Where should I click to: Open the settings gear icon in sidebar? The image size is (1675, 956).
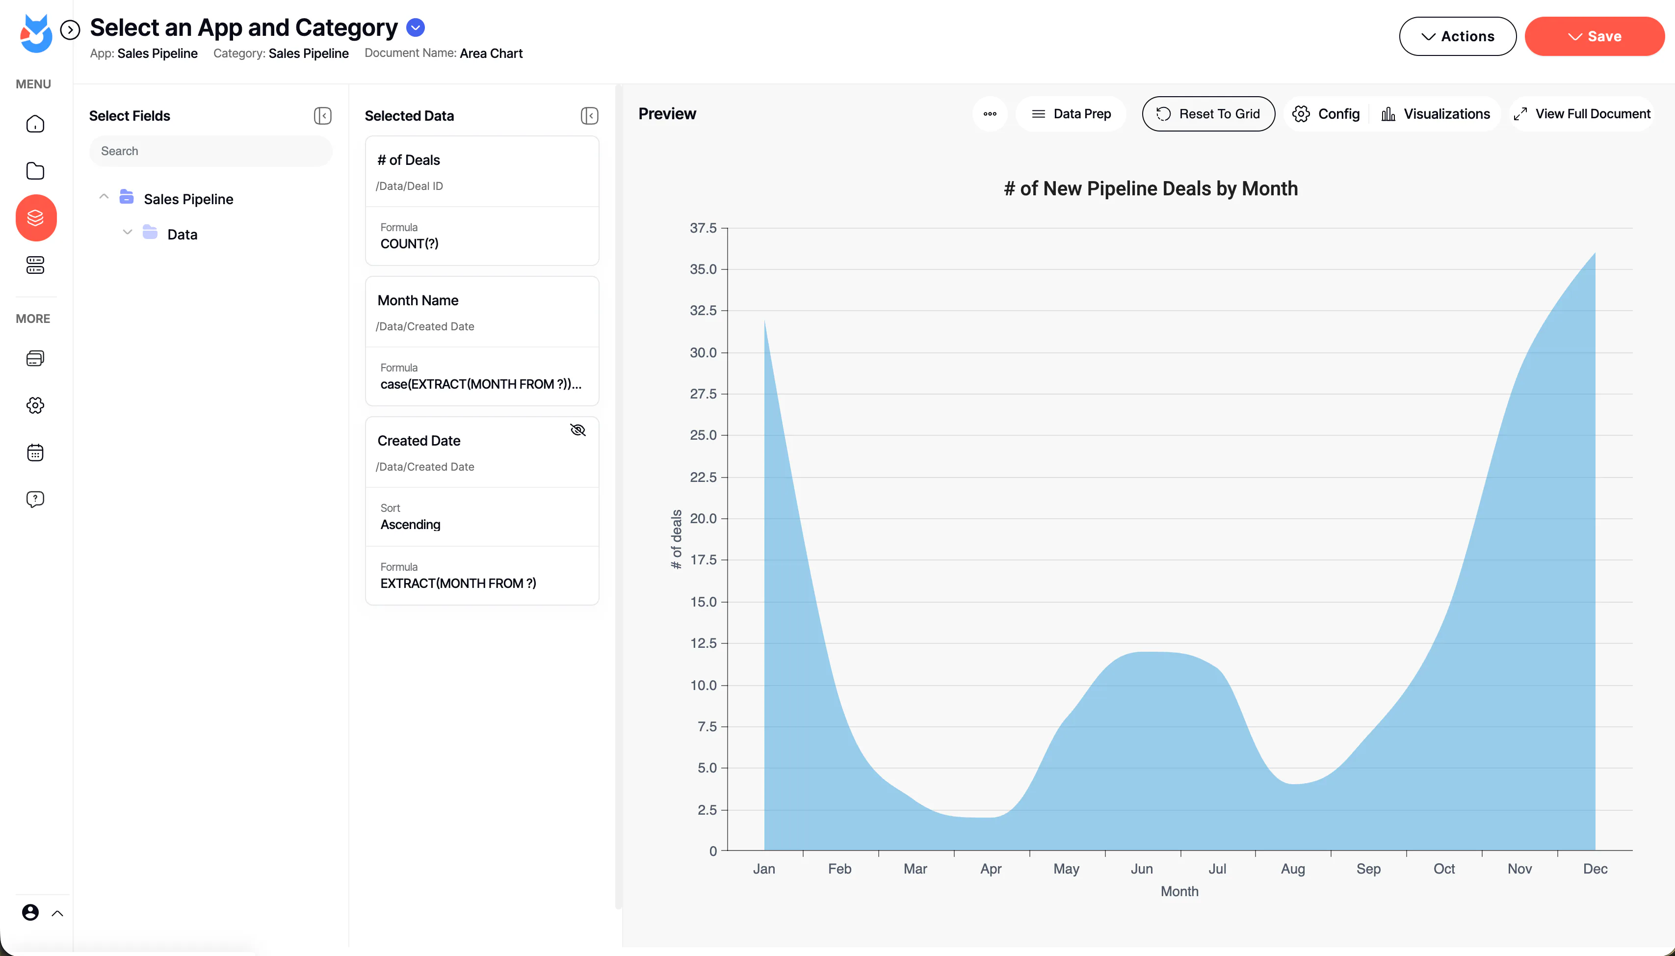[x=35, y=405]
